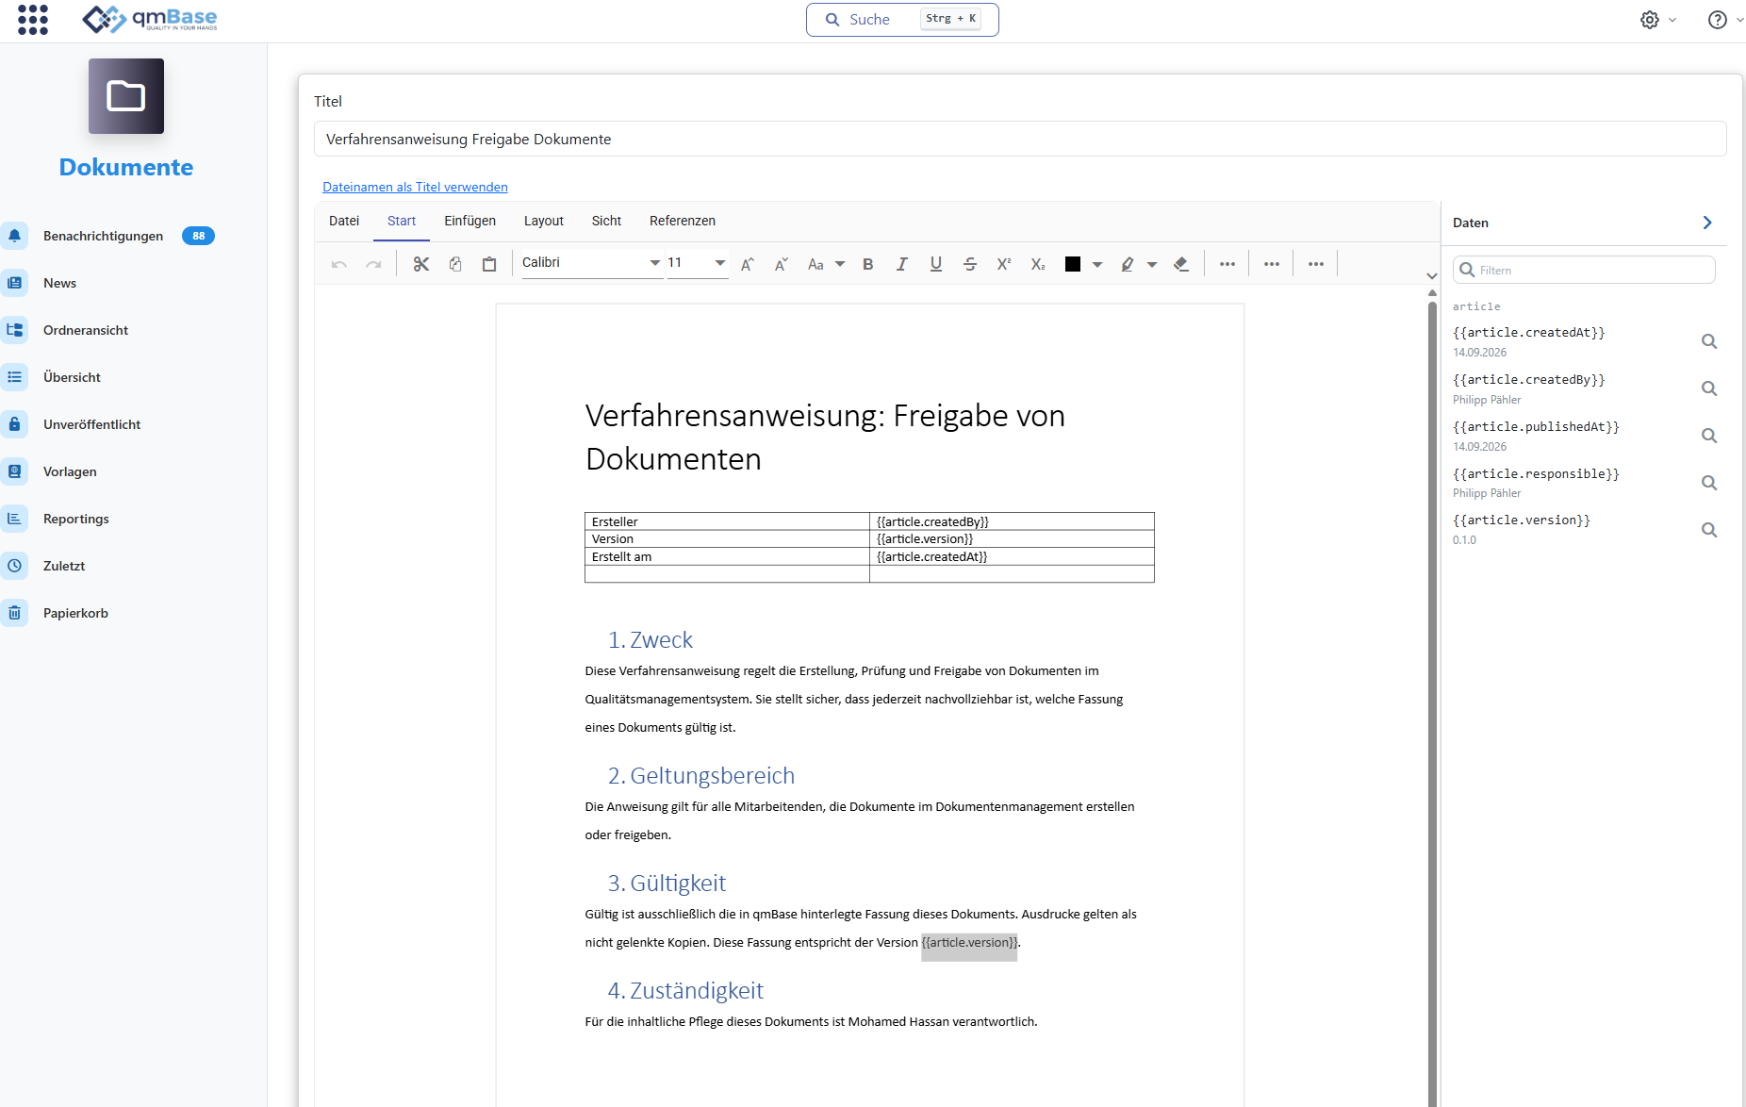Switch to the Layout tab
Screen dimensions: 1746x1107
click(x=544, y=221)
